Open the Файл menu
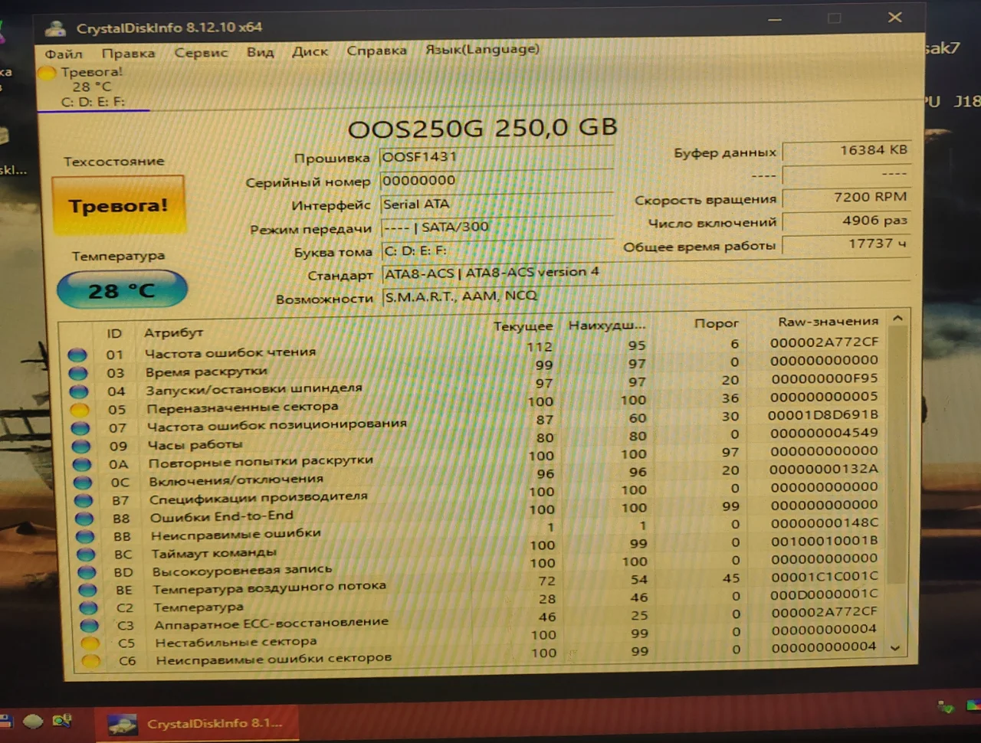The width and height of the screenshot is (981, 743). point(64,54)
